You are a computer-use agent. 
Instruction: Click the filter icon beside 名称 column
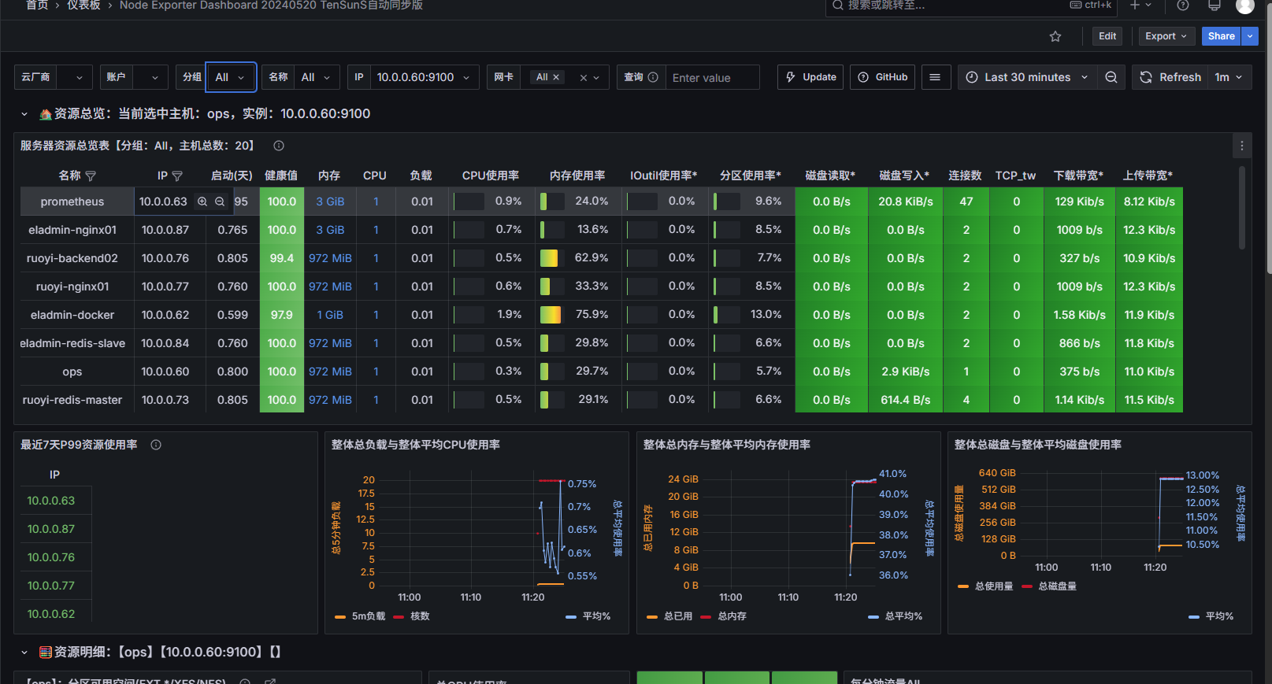point(91,176)
